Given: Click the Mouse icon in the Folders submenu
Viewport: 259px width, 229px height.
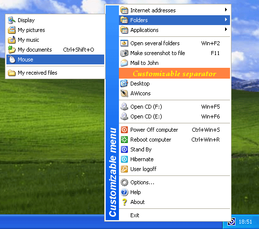Looking at the screenshot, I should pyautogui.click(x=12, y=59).
